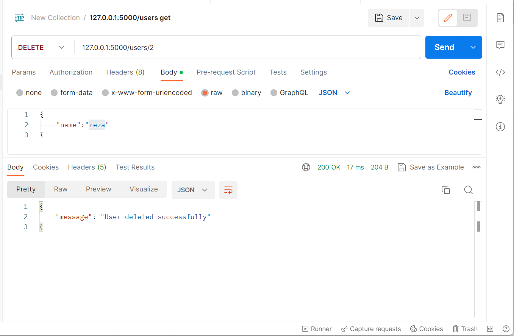Screen dimensions: 514x336
Task: Click the network globe icon
Action: (x=306, y=167)
